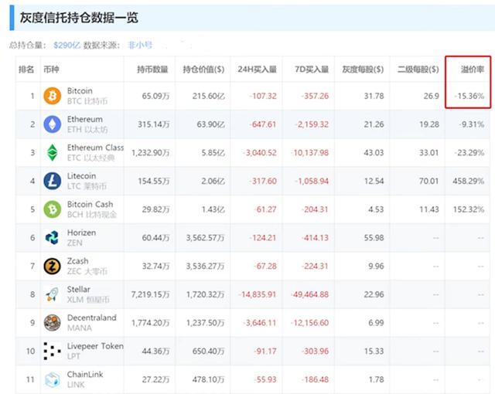The height and width of the screenshot is (394, 495).
Task: Click Stellar 7D value -49,464.88
Action: 309,294
